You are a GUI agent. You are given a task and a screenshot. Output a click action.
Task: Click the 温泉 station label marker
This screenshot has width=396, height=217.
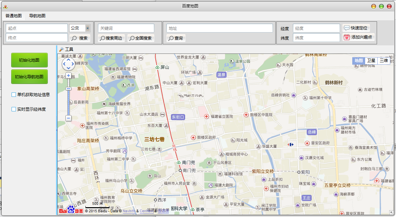(x=221, y=74)
